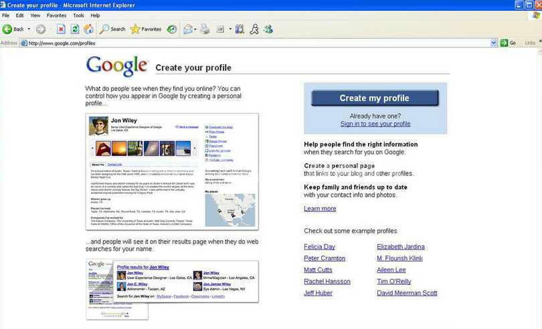Click the green Go button
Screen dimensions: 542x329
click(508, 43)
